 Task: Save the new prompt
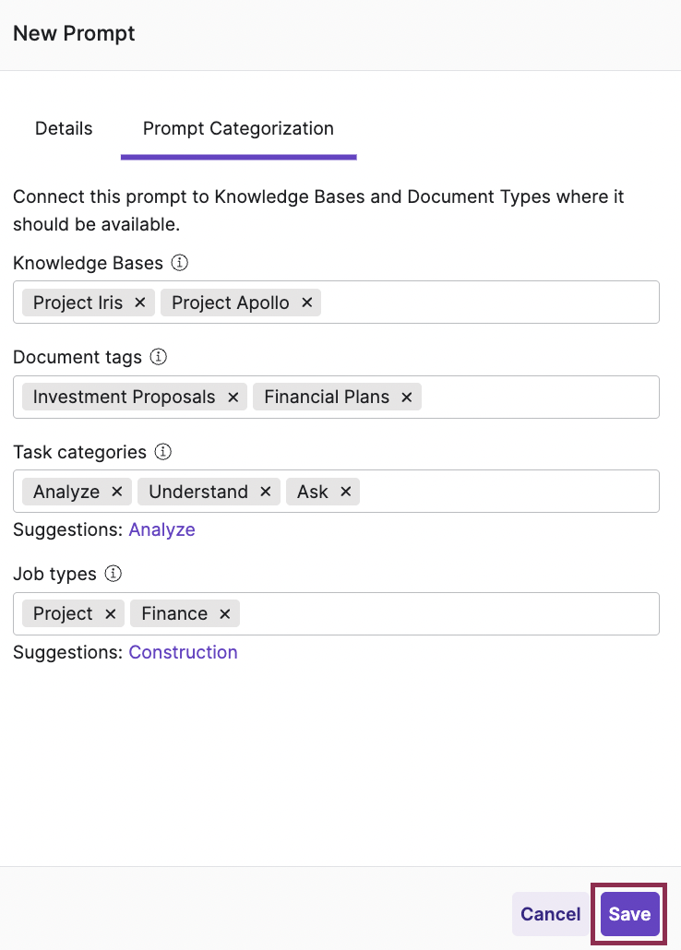pos(629,914)
